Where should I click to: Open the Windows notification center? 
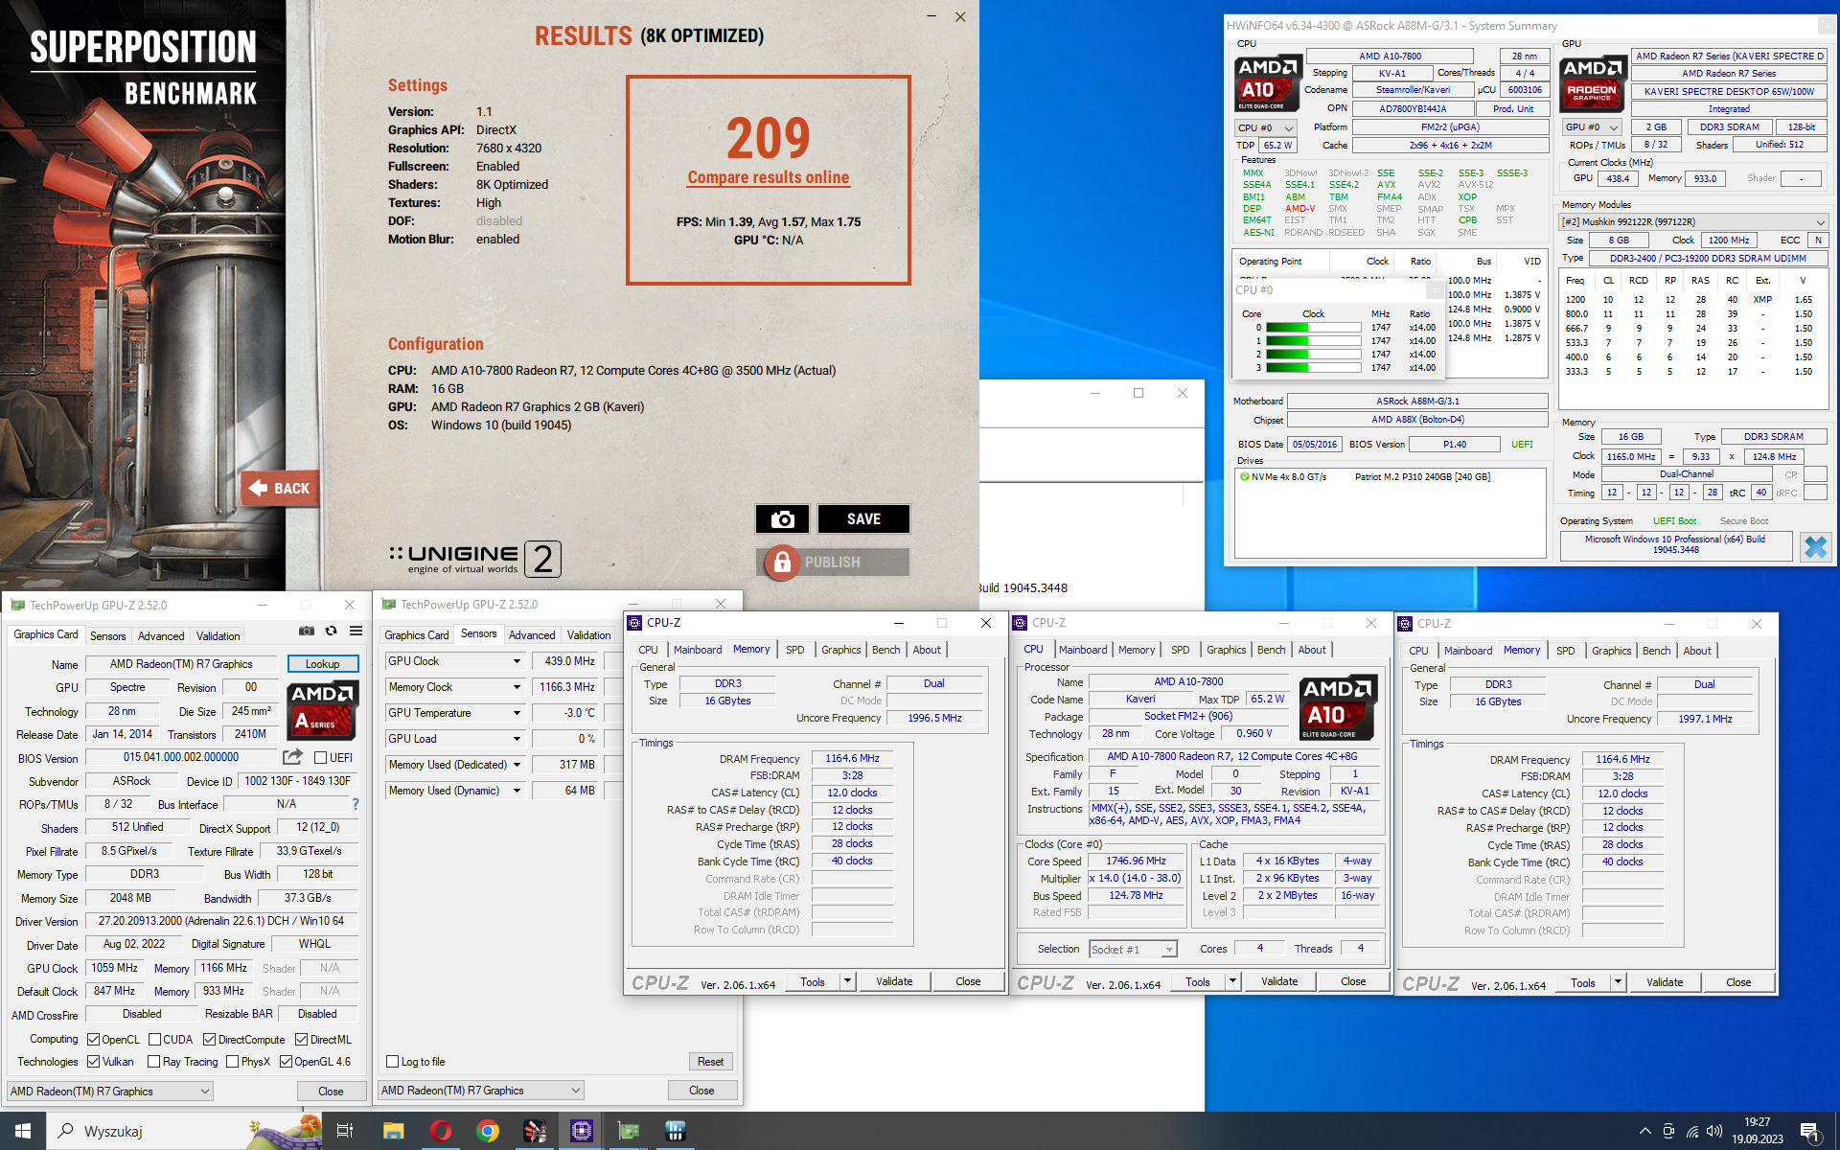click(x=1810, y=1132)
